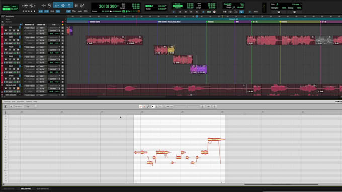Click the Correct Pitch macro icon in Melodyne

(x=202, y=107)
